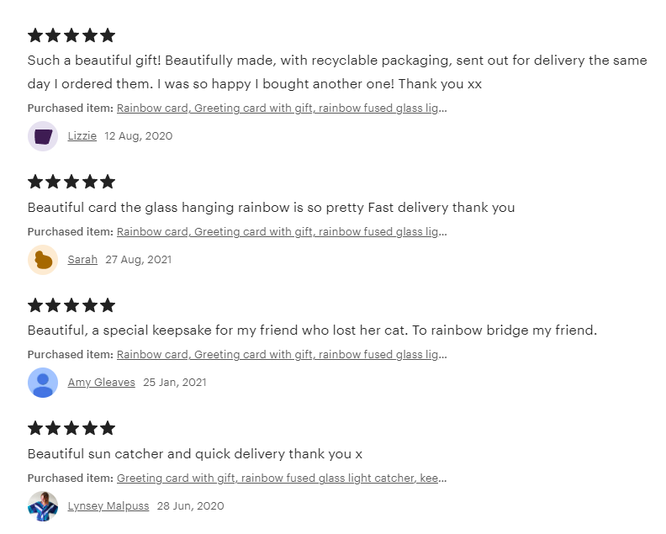The height and width of the screenshot is (534, 666).
Task: Open purchased item link in Amy's review
Action: click(282, 355)
